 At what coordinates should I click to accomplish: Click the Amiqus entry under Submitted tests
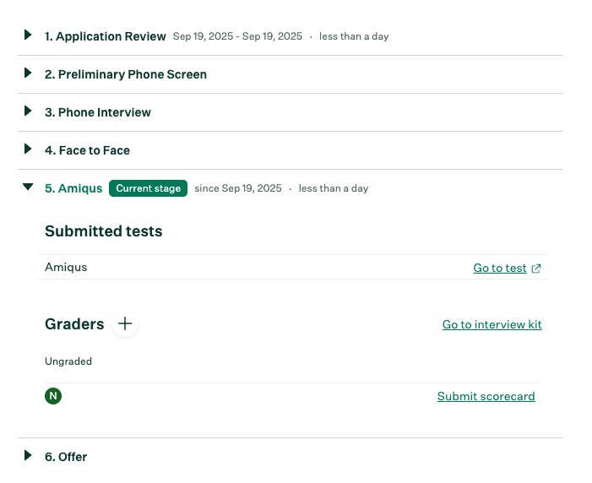pos(66,267)
